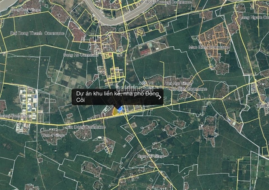Select the Lang Ngam label

pyautogui.click(x=254, y=17)
